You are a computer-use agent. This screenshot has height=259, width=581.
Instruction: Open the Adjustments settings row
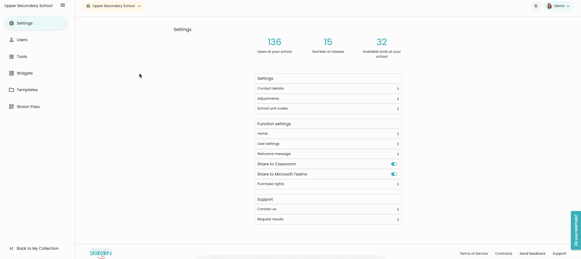[328, 99]
